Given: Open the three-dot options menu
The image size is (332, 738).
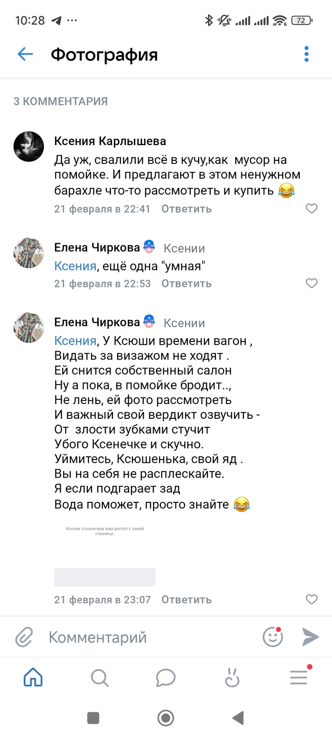Looking at the screenshot, I should pyautogui.click(x=306, y=54).
